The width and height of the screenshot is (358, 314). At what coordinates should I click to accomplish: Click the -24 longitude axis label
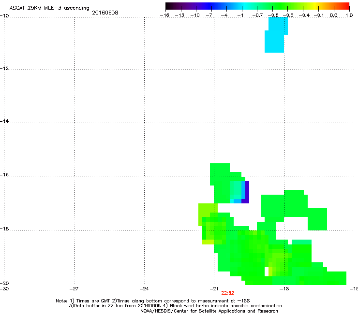click(144, 289)
